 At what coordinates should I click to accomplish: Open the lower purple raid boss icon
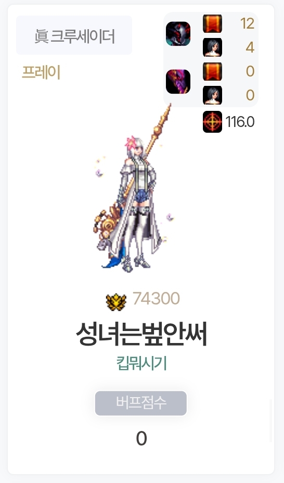tap(178, 82)
